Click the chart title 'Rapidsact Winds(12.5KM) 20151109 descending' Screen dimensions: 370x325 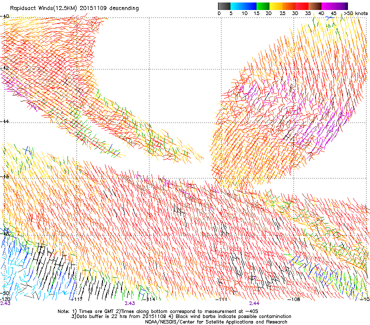pos(74,8)
